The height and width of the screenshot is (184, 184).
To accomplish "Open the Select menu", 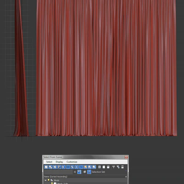I will click(49, 162).
